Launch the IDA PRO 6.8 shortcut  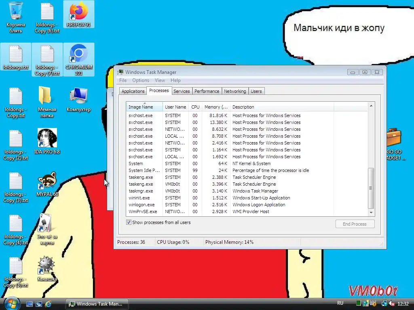pos(47,142)
